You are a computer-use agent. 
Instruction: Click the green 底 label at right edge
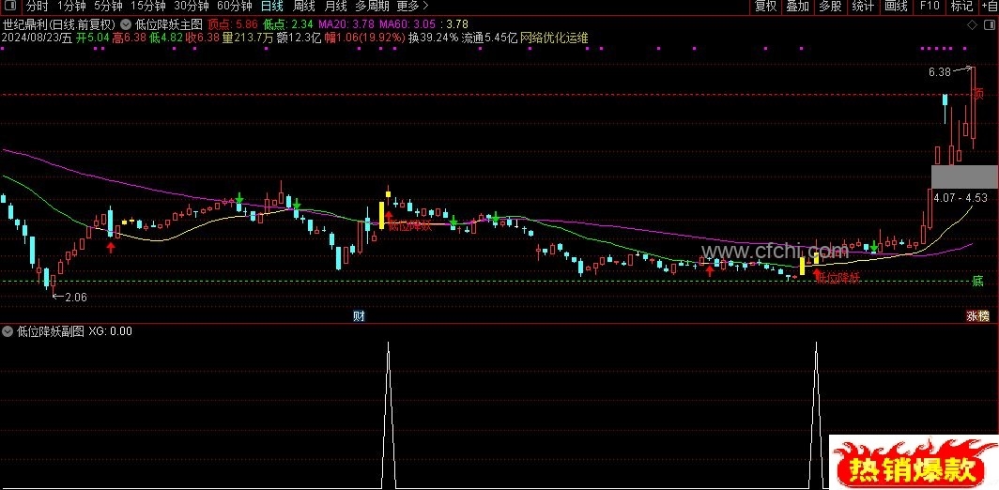point(978,281)
